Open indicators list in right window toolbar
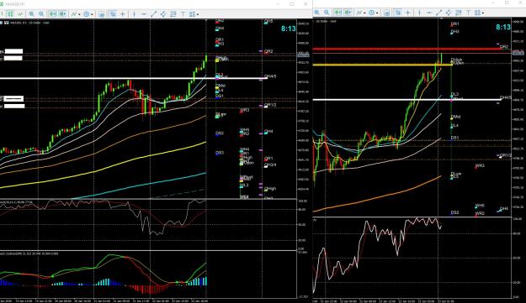The width and height of the screenshot is (526, 303). pos(359,13)
